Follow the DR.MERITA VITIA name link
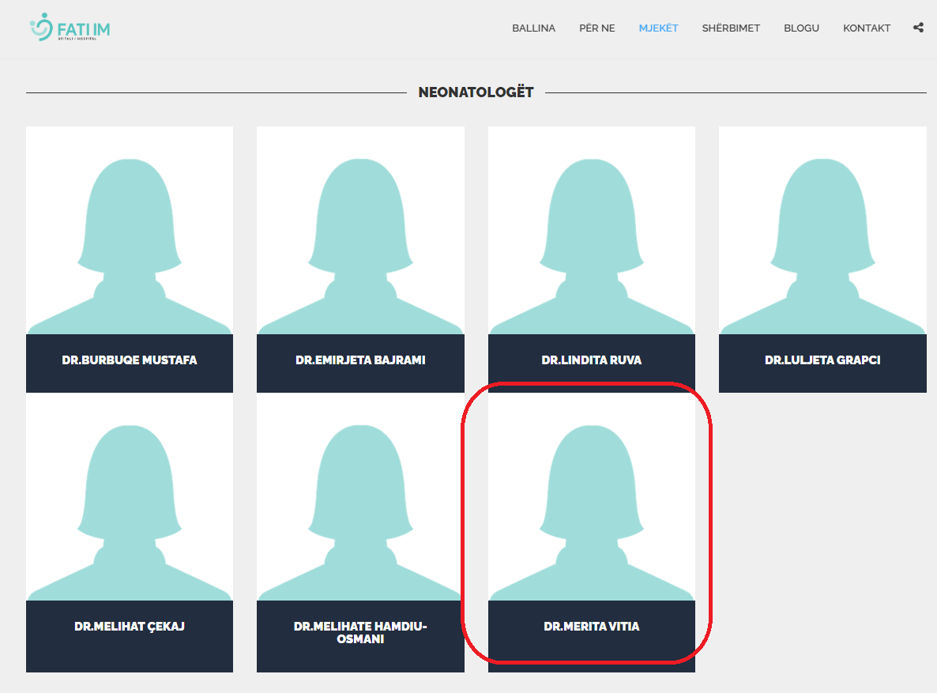This screenshot has height=693, width=937. click(x=592, y=627)
